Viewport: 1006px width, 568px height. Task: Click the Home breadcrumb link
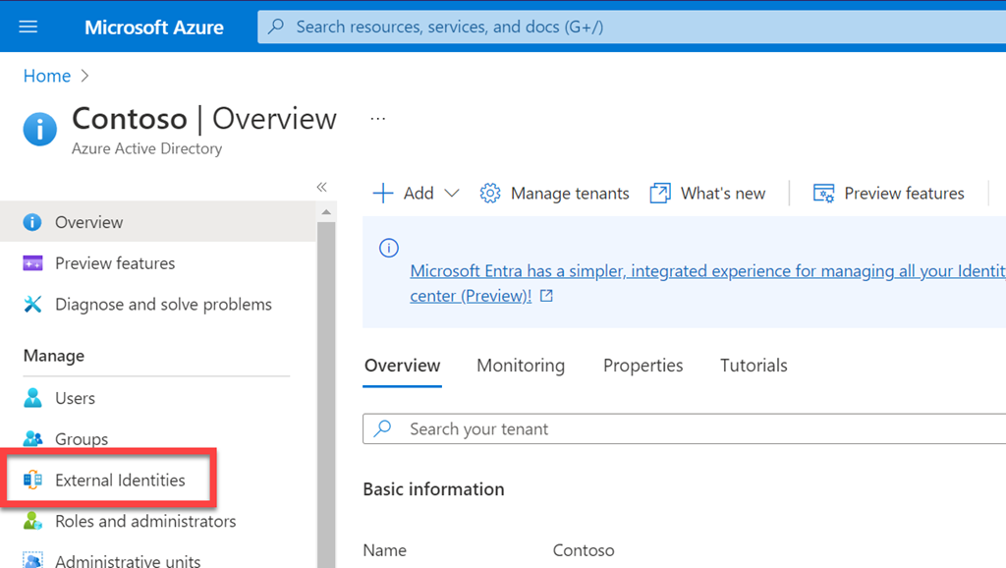[47, 76]
